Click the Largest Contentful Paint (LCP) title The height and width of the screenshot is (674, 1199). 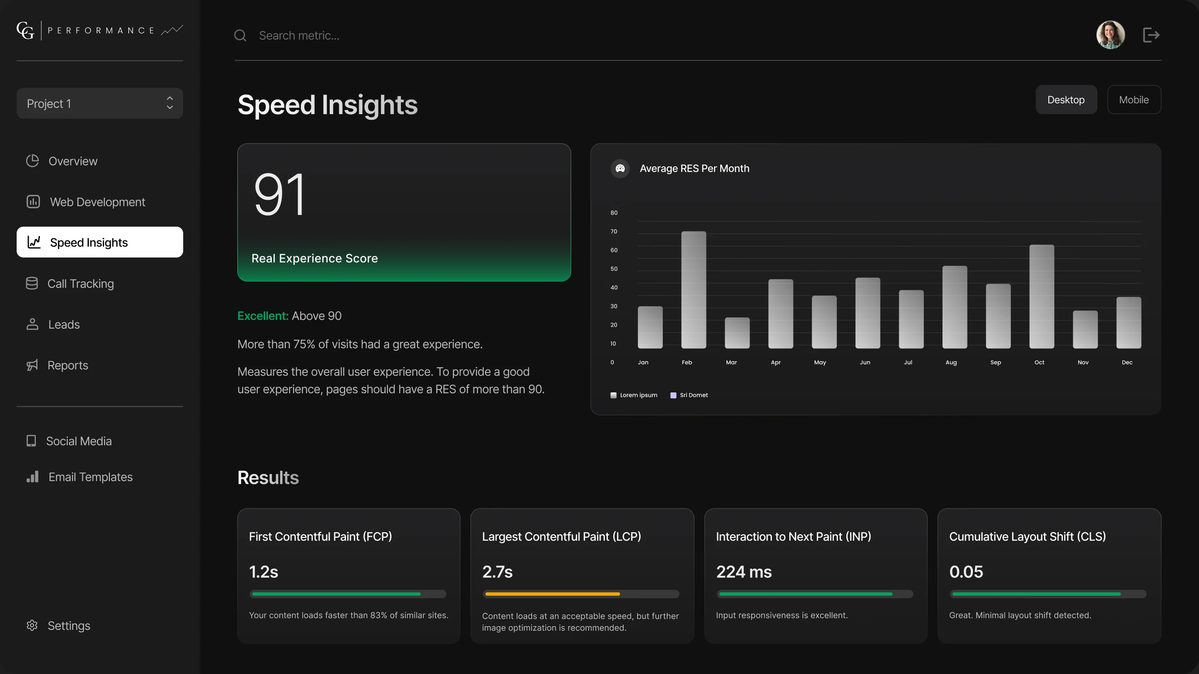[x=561, y=537]
